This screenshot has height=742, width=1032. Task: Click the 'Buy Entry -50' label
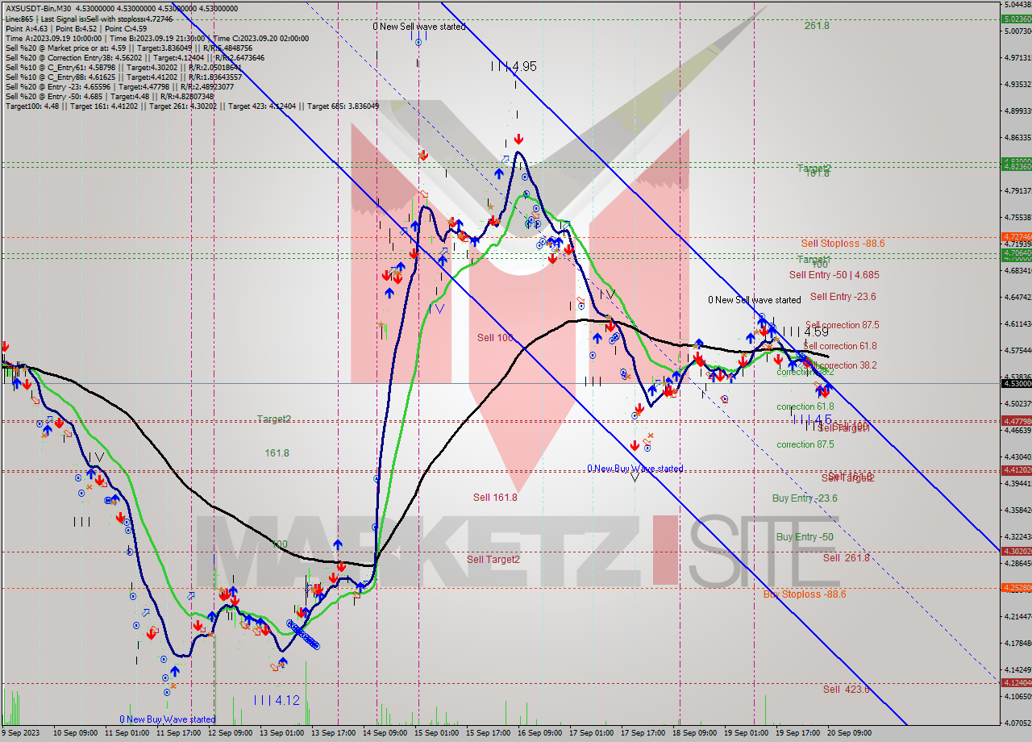tap(805, 537)
